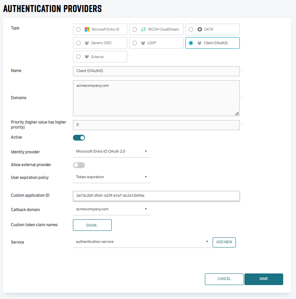The image size is (296, 299).
Task: Click the OKTA gear logo icon
Action: tap(199, 29)
